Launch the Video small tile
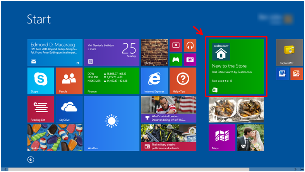The height and width of the screenshot is (172, 305). tap(176, 45)
